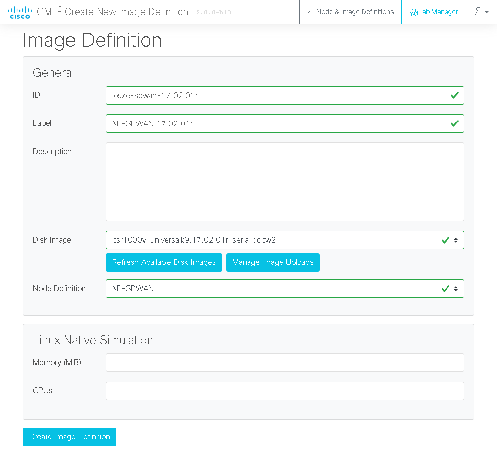Click the Disk Image label
Screen dimensions: 497x454
pyautogui.click(x=52, y=240)
